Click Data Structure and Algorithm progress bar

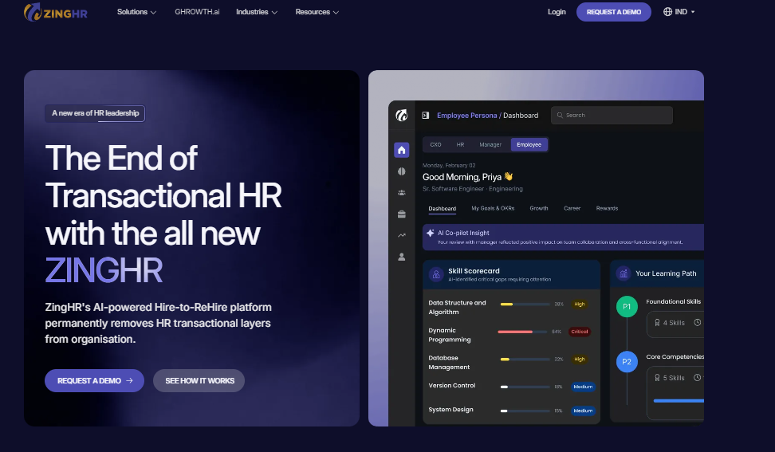coord(525,305)
